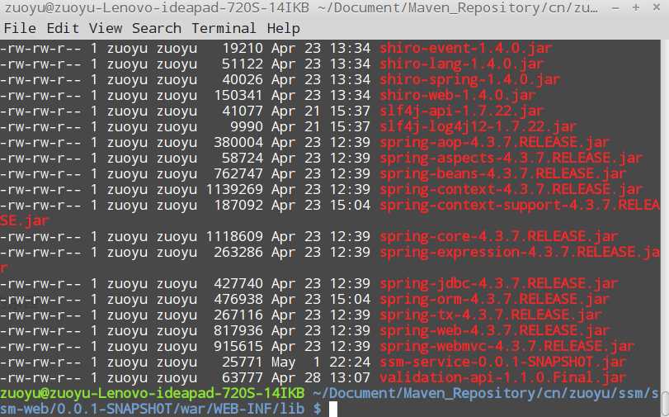Open the Terminal menu
Viewport: 669px width, 417px height.
(x=224, y=28)
